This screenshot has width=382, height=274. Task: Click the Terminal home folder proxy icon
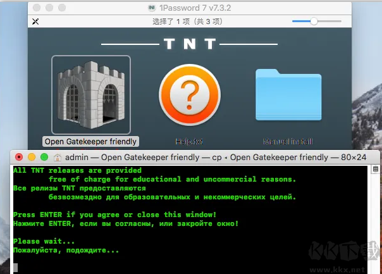click(x=58, y=158)
